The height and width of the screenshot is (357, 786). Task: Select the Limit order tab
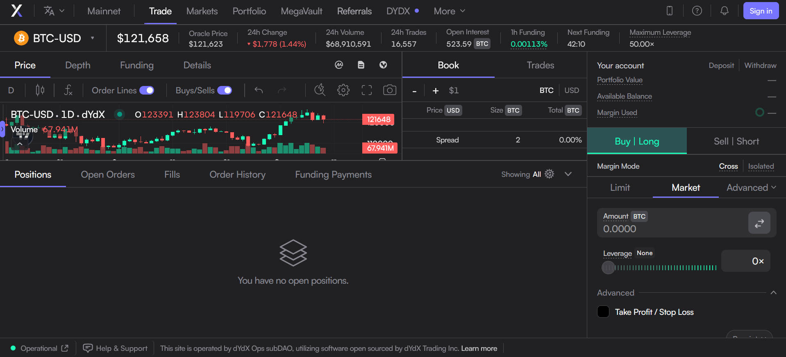click(x=620, y=188)
